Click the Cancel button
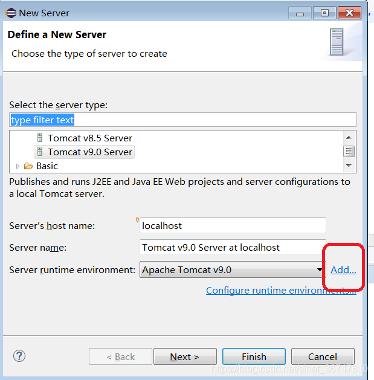 (323, 356)
